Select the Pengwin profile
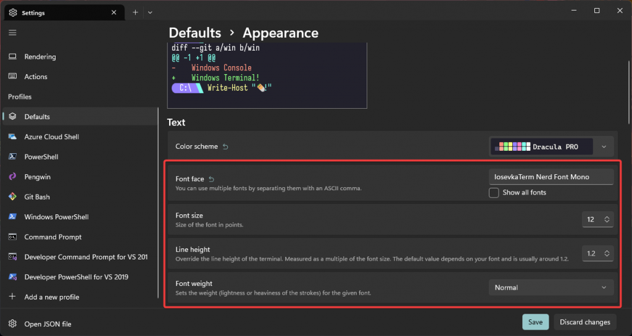The height and width of the screenshot is (336, 632). (80, 177)
